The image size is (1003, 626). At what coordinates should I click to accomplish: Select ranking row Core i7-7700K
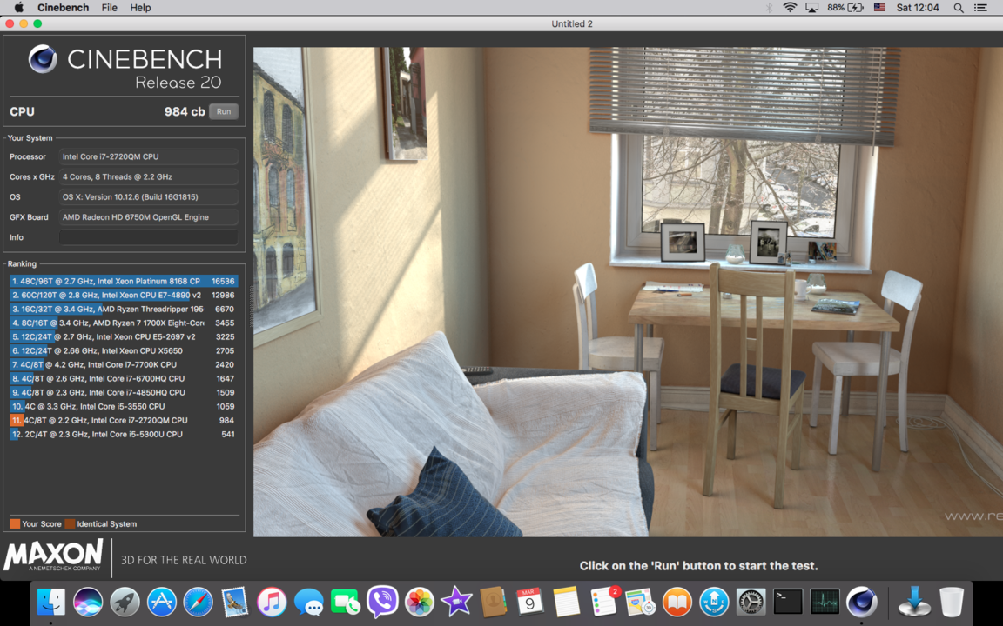(x=124, y=365)
